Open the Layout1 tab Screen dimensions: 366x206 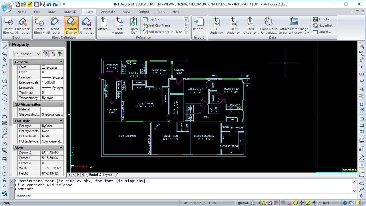[108, 175]
